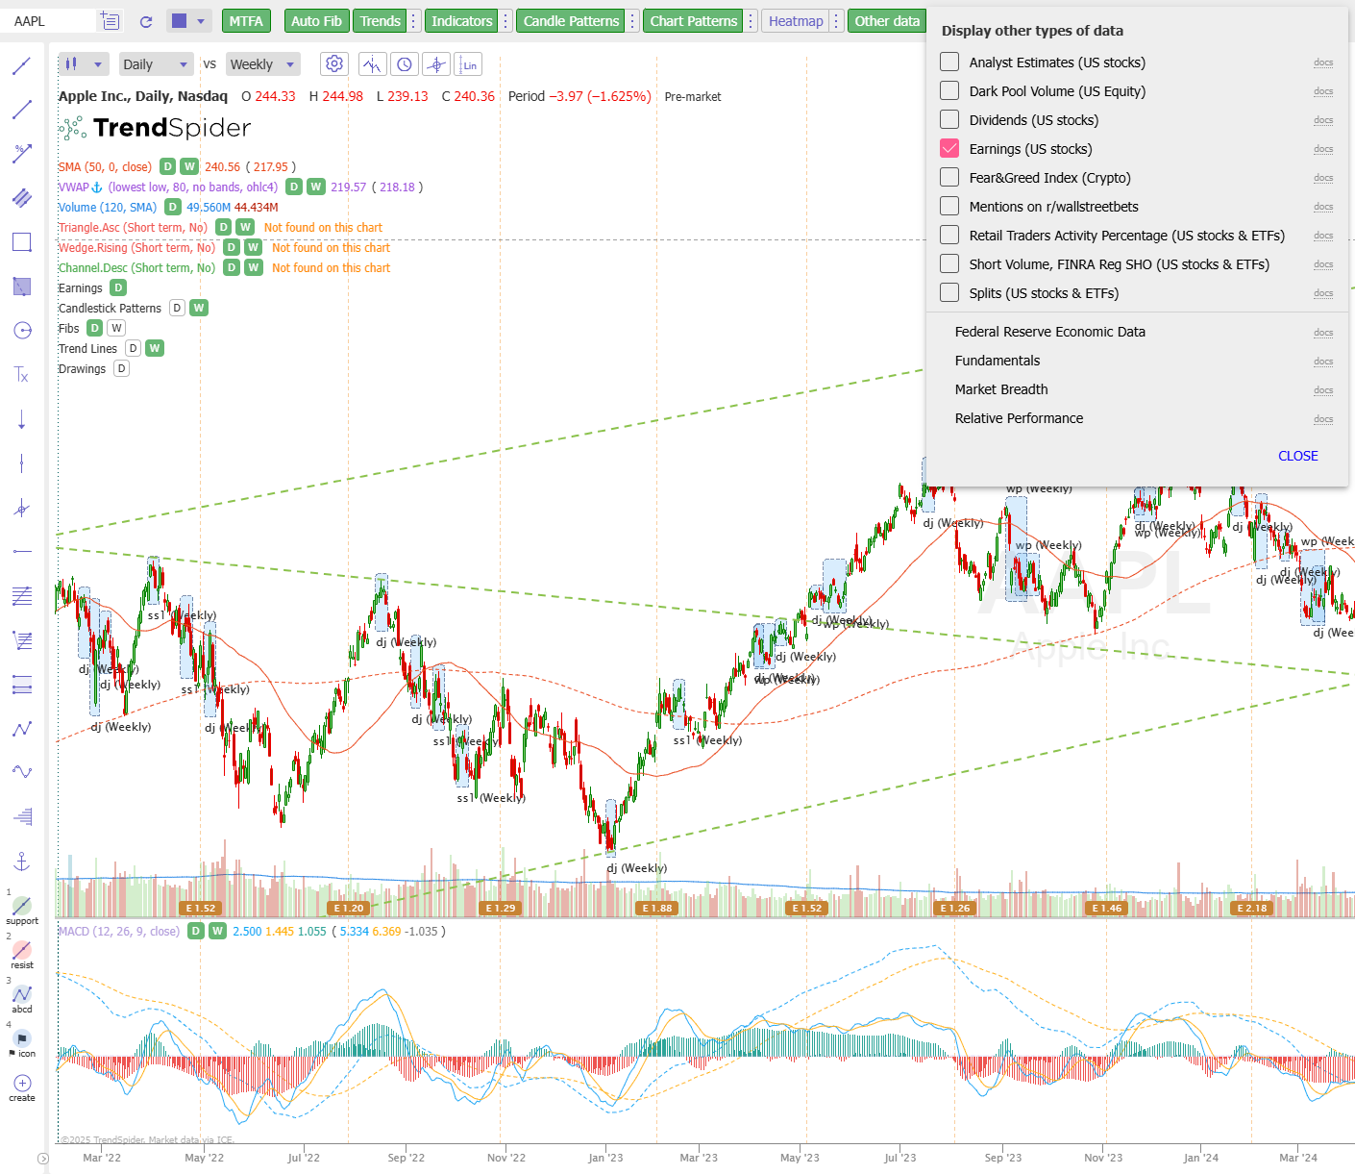Image resolution: width=1355 pixels, height=1174 pixels.
Task: Click the Other data toolbar button
Action: 887,21
